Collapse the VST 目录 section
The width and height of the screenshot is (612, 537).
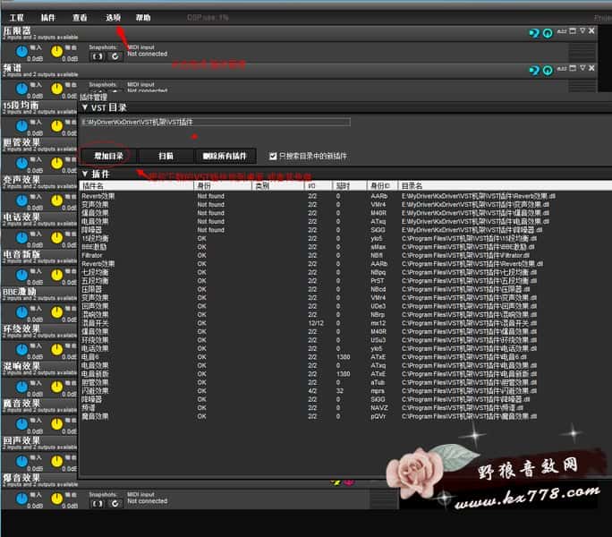click(x=85, y=107)
